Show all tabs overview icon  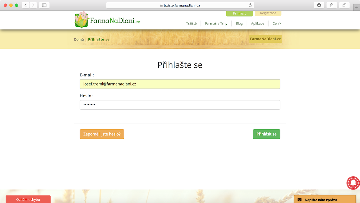(x=344, y=5)
